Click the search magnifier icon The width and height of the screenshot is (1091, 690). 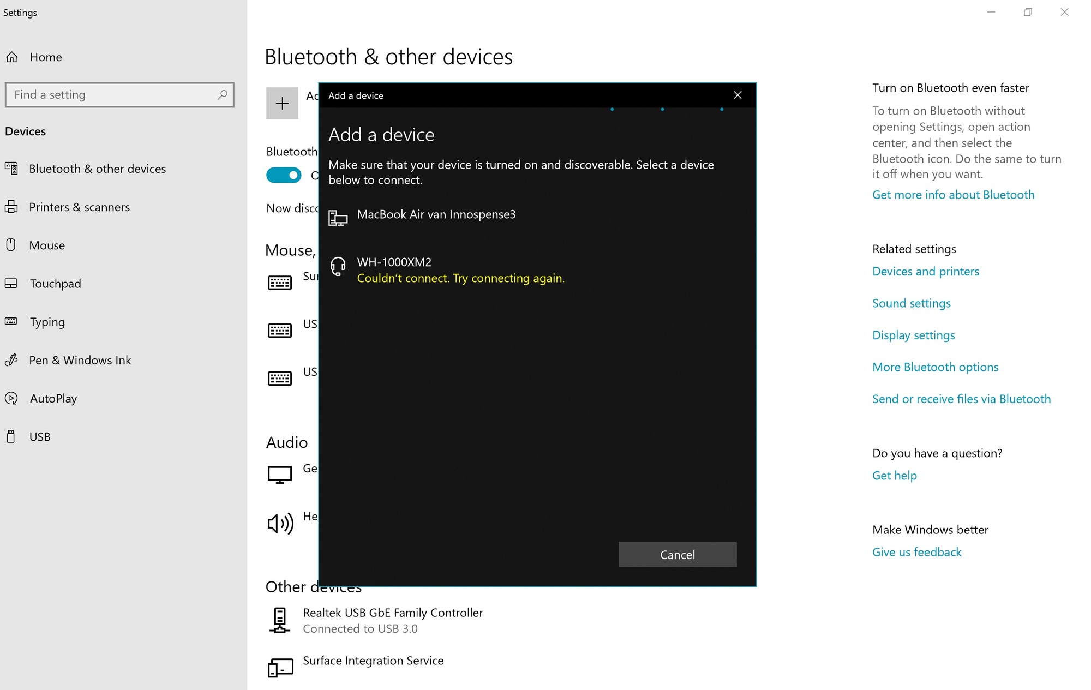222,95
